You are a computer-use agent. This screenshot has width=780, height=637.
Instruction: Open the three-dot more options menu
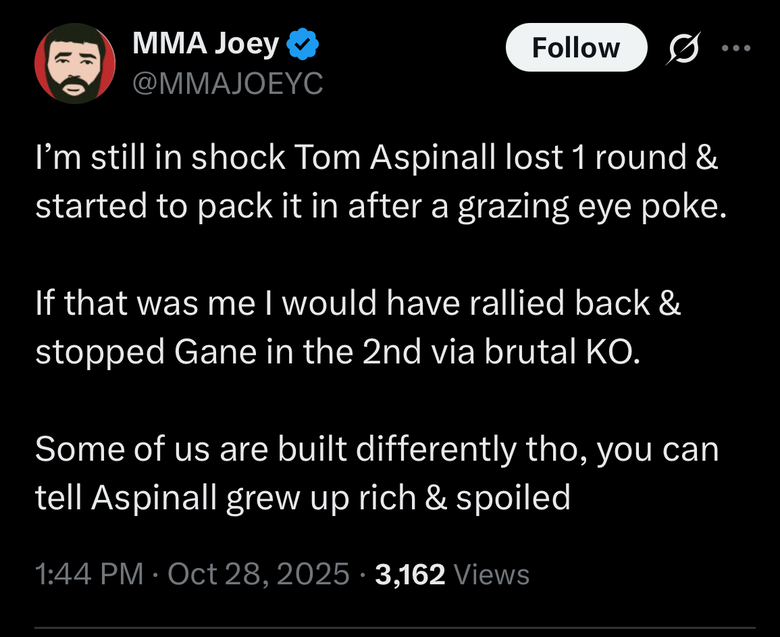point(735,49)
